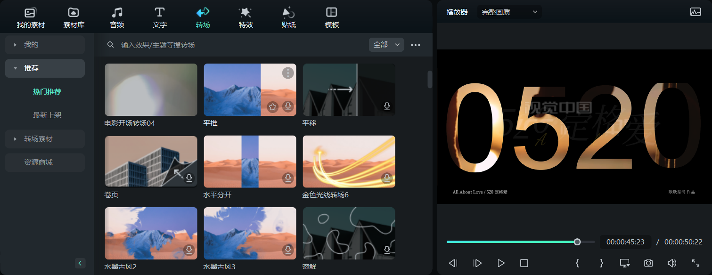Open the 我的素材 media tab

point(31,18)
